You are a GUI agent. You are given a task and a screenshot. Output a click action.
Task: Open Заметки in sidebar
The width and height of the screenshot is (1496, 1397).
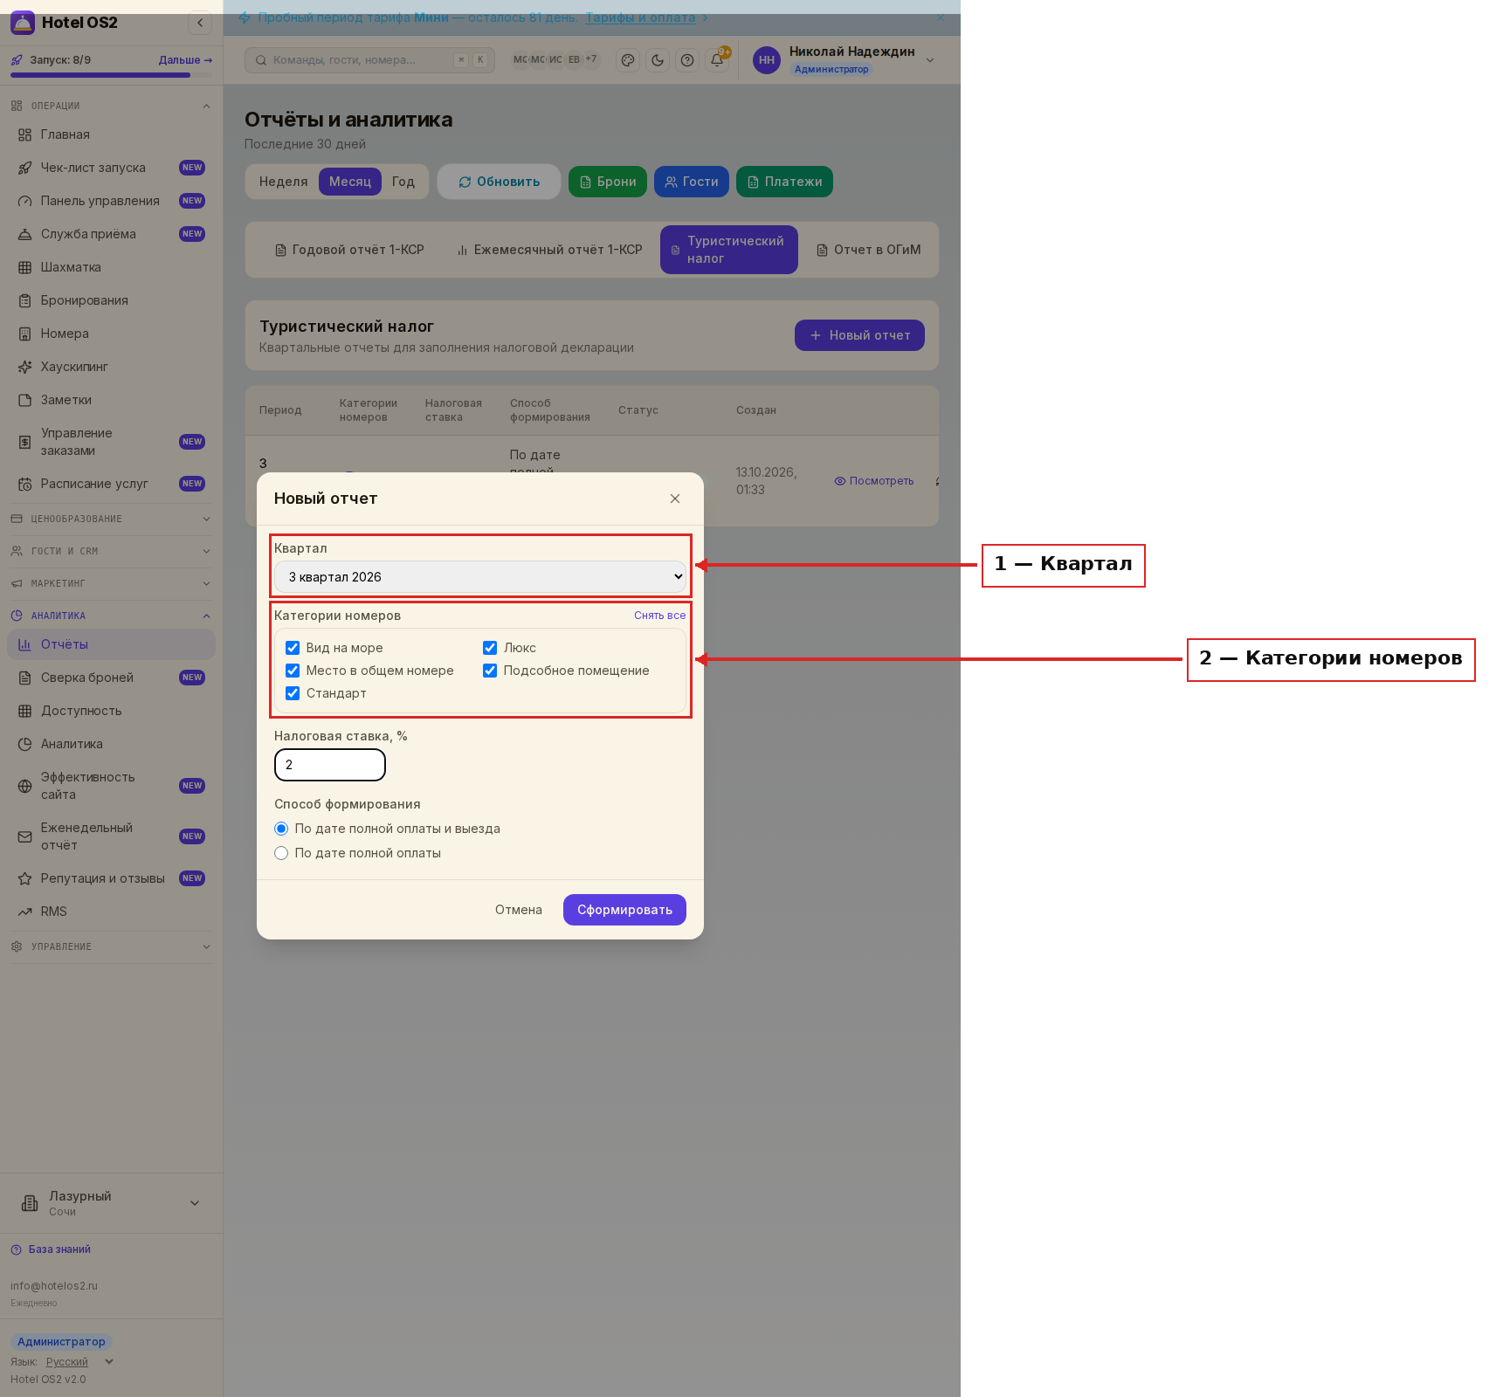coord(111,400)
